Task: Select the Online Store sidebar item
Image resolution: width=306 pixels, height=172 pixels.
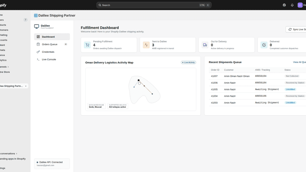Action: coord(5,72)
